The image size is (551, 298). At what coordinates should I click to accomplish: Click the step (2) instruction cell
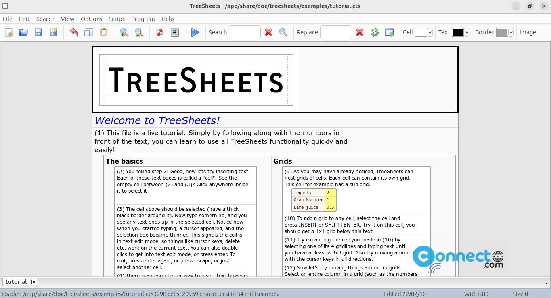[x=186, y=181]
